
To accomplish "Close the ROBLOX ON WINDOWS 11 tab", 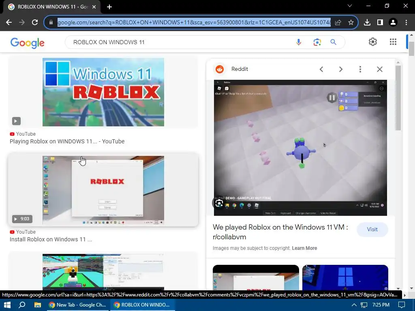I will coord(94,7).
